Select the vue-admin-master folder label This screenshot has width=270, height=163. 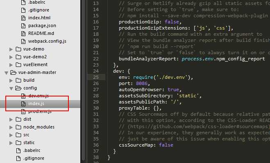37,72
